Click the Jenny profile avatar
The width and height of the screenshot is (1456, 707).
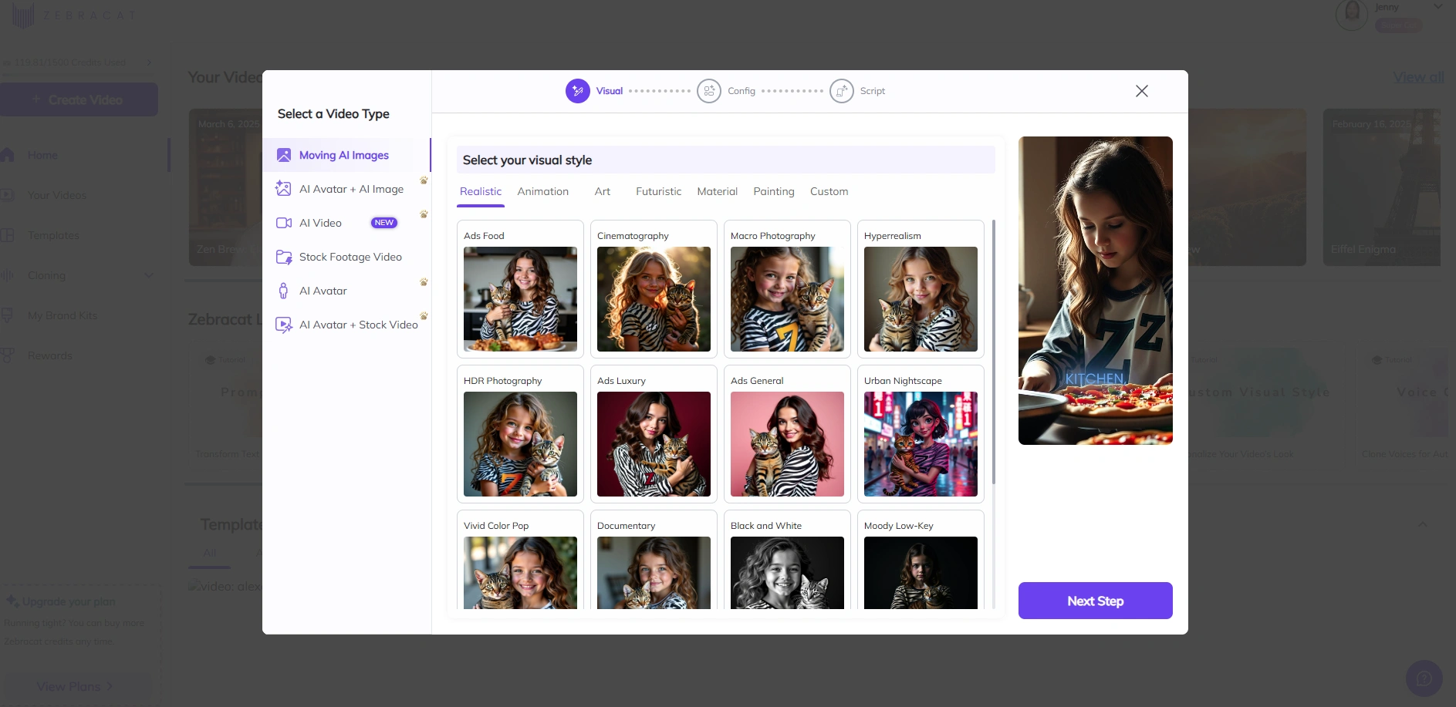pyautogui.click(x=1352, y=15)
